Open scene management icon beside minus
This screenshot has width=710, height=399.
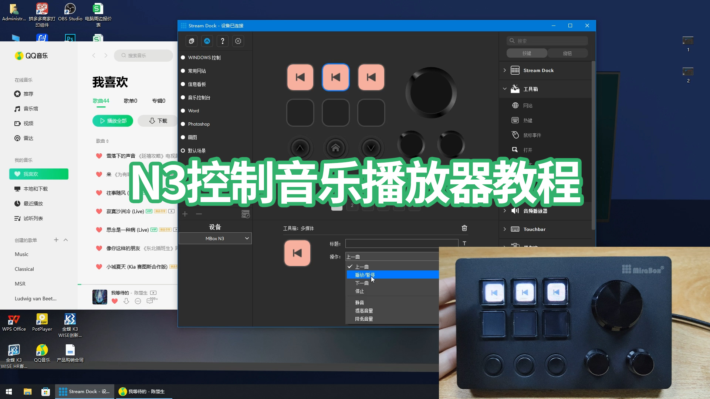246,214
